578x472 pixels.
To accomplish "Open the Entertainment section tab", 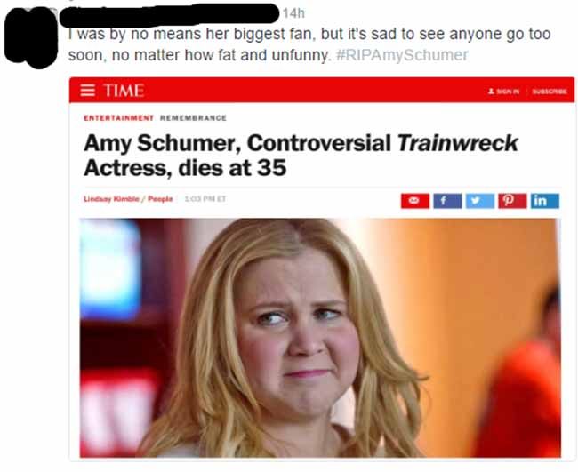I will 118,118.
